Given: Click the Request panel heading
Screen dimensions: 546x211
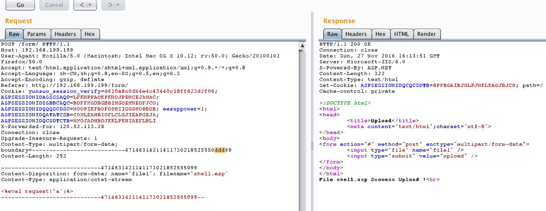Looking at the screenshot, I should [x=18, y=21].
